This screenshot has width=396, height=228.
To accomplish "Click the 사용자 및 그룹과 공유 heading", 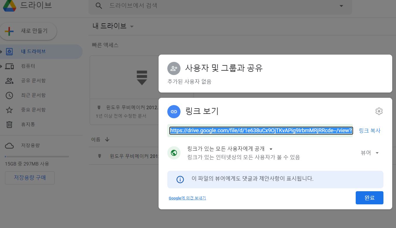I will pos(224,68).
